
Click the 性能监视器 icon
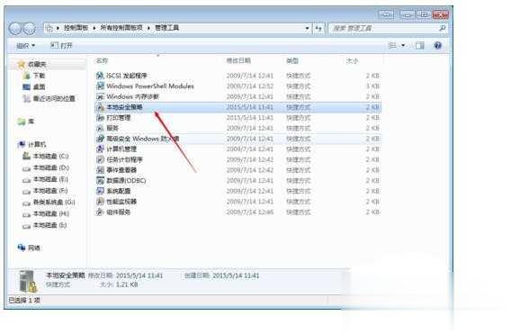pos(100,202)
